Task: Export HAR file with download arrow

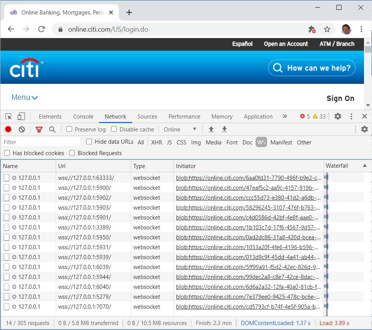Action: (x=224, y=129)
